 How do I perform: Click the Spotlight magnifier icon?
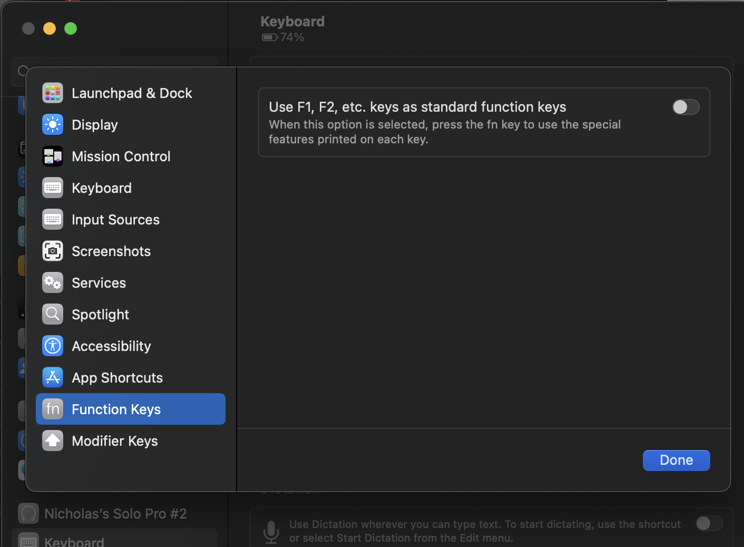[53, 315]
